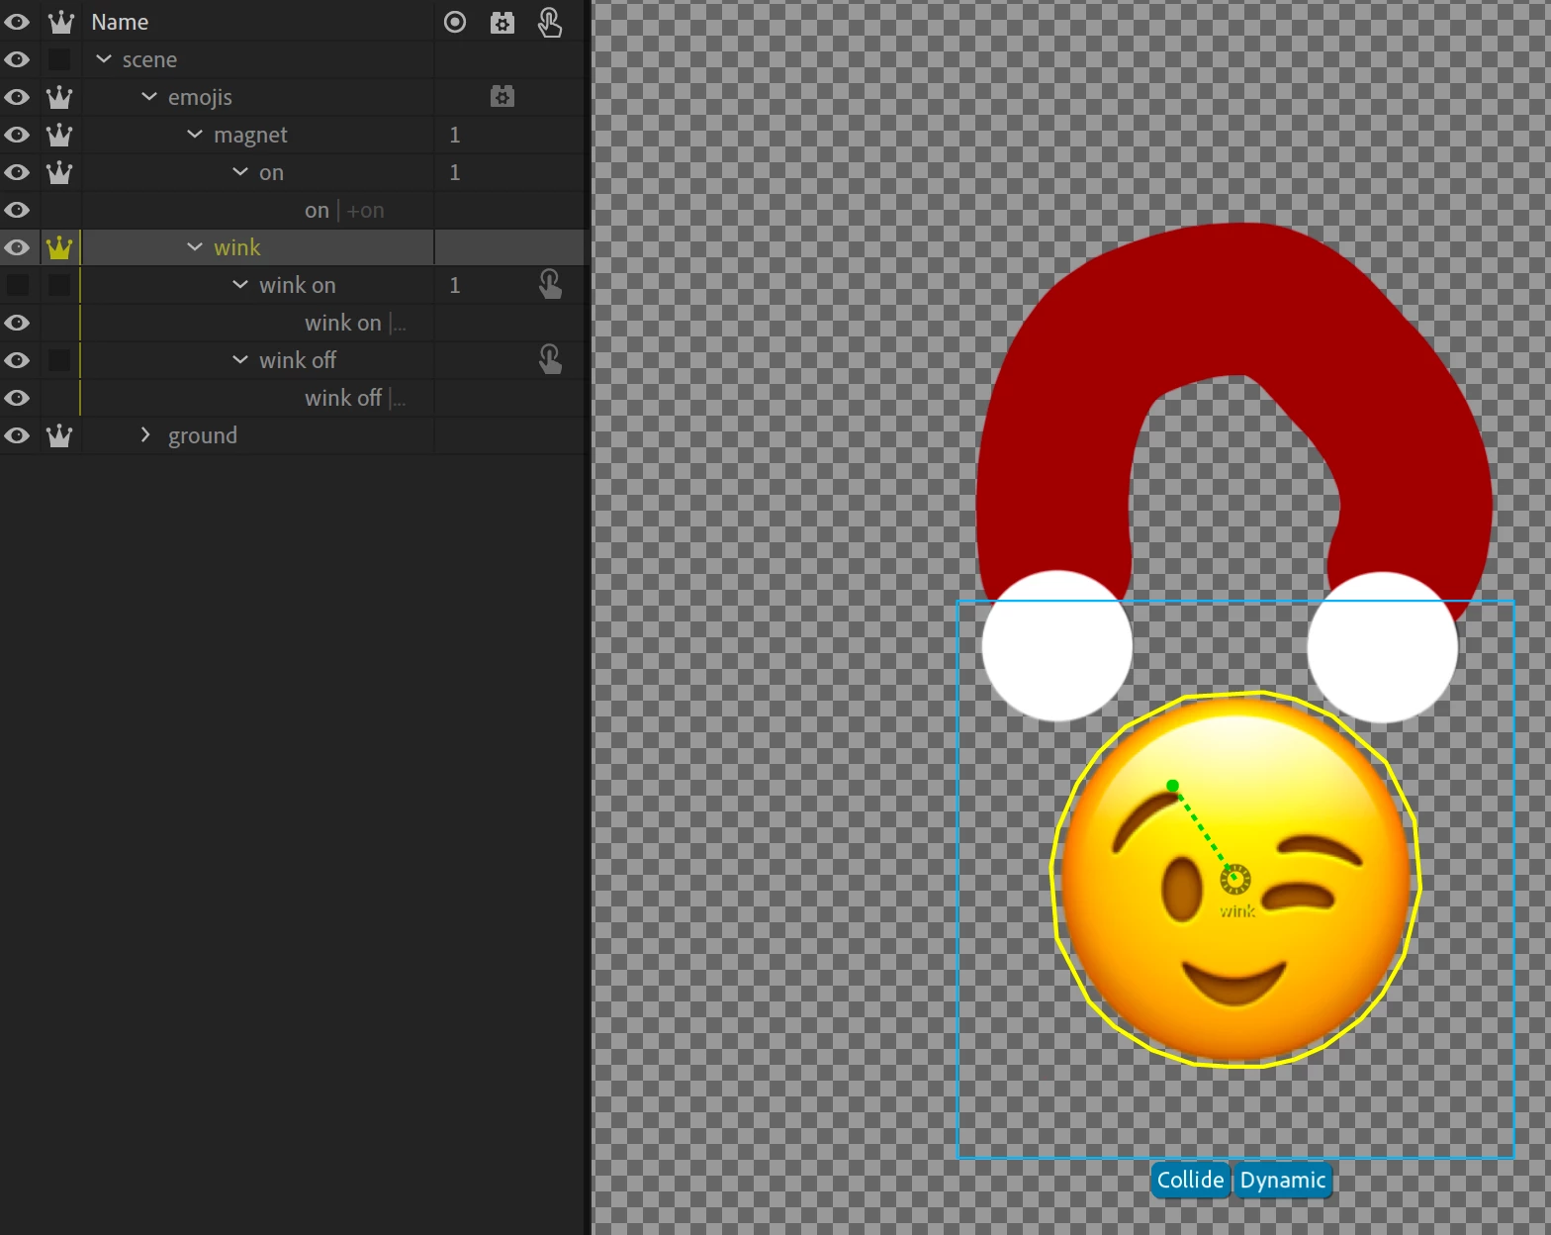The height and width of the screenshot is (1235, 1551).
Task: Toggle independence box on scene row
Action: coord(59,59)
